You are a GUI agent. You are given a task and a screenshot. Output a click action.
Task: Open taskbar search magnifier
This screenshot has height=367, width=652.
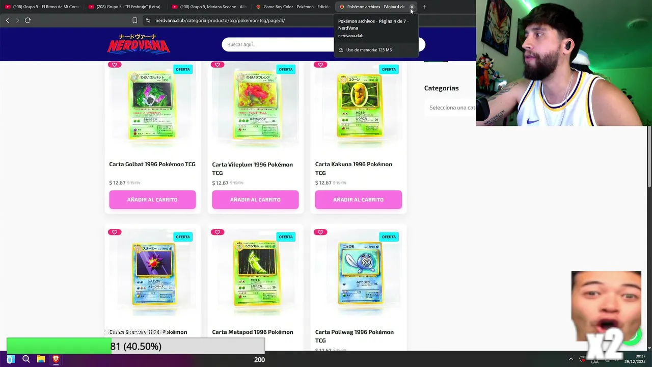click(x=26, y=359)
